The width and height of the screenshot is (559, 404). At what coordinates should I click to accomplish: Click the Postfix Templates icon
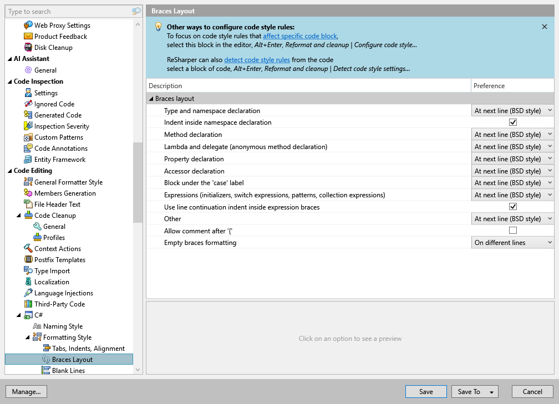[28, 260]
